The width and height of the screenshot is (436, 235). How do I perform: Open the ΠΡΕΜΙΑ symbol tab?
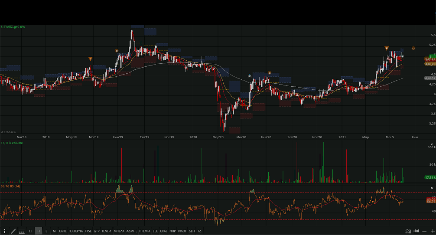pos(145,231)
